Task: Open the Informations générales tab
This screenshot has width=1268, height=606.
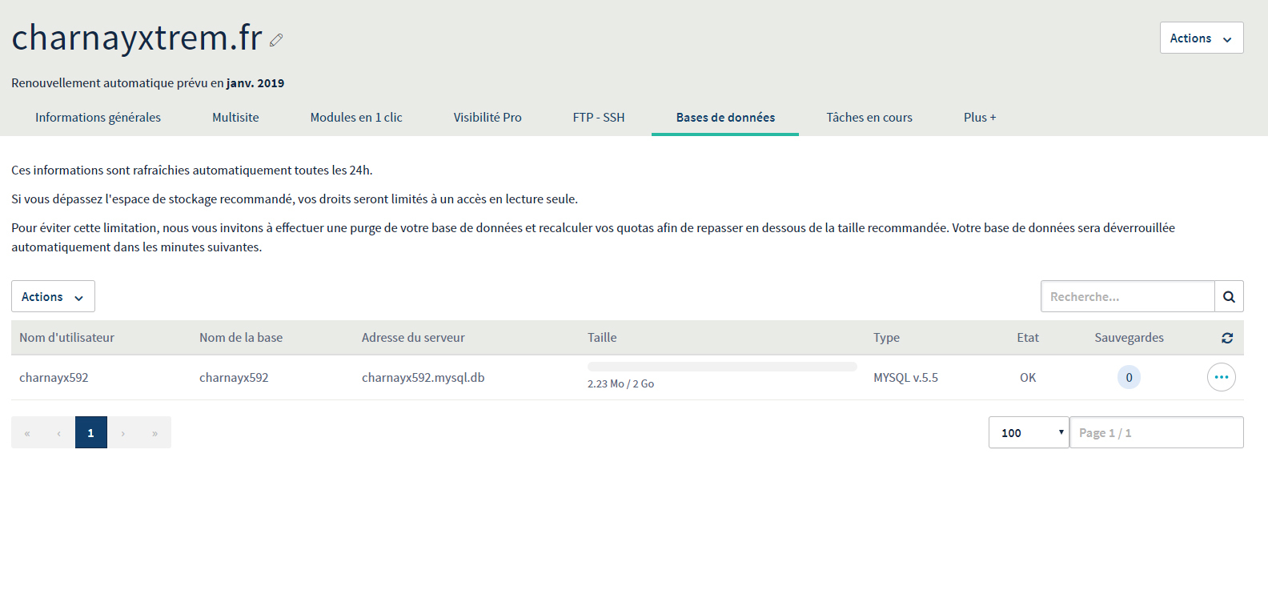Action: click(x=98, y=118)
